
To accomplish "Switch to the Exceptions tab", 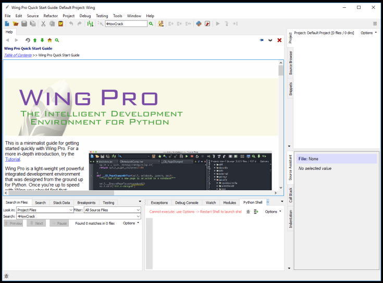I will click(x=159, y=203).
